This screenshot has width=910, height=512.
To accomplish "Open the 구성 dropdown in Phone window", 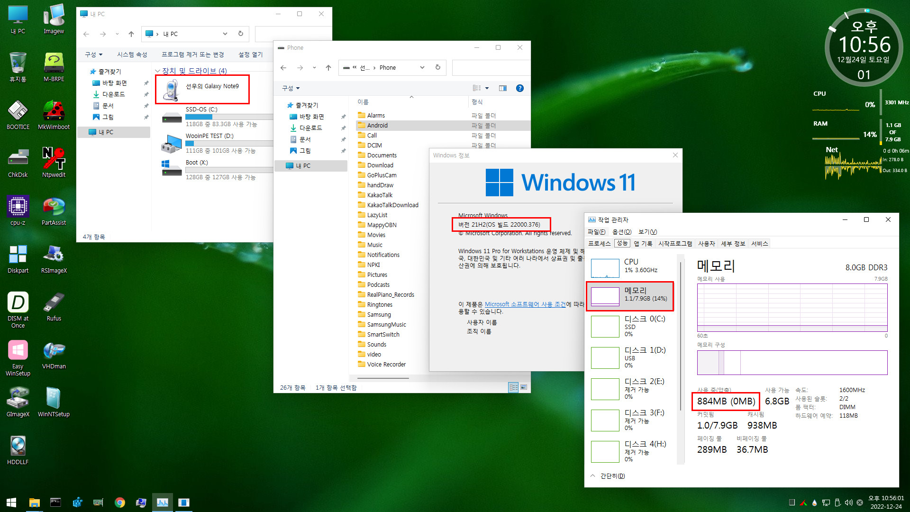I will coord(291,88).
